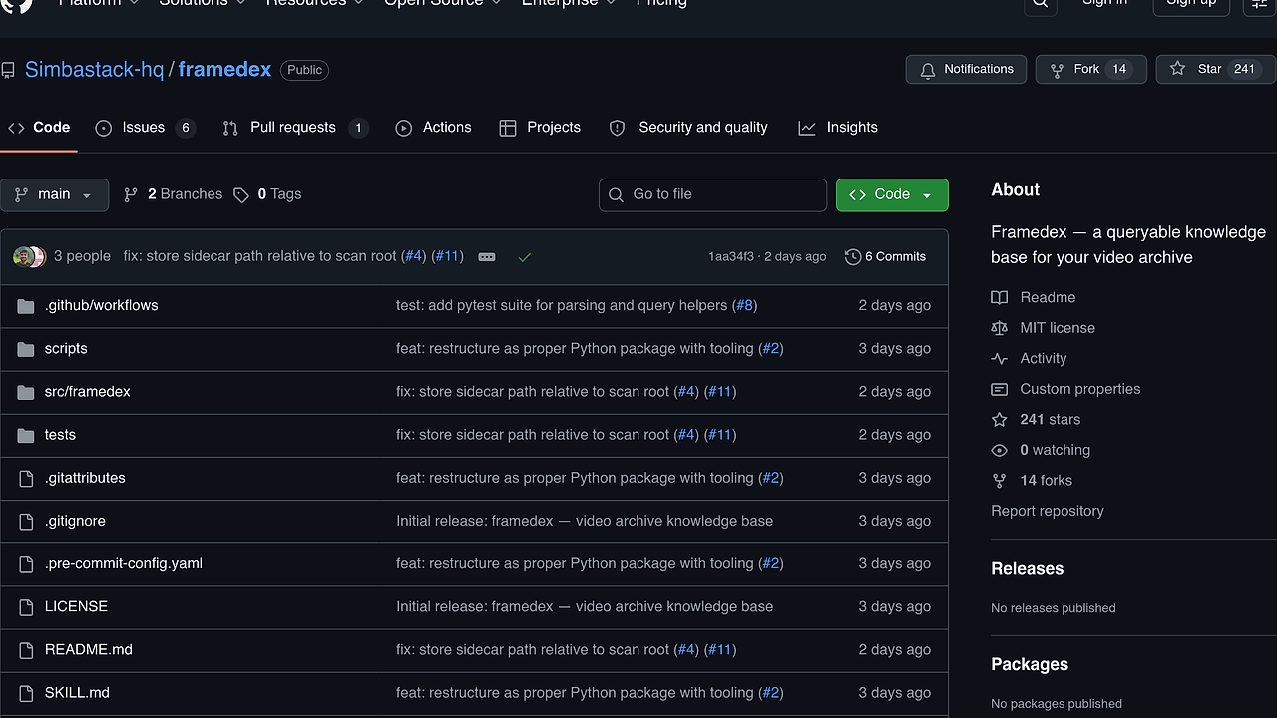This screenshot has height=718, width=1277.
Task: Click file icon next to README.md
Action: [x=26, y=649]
